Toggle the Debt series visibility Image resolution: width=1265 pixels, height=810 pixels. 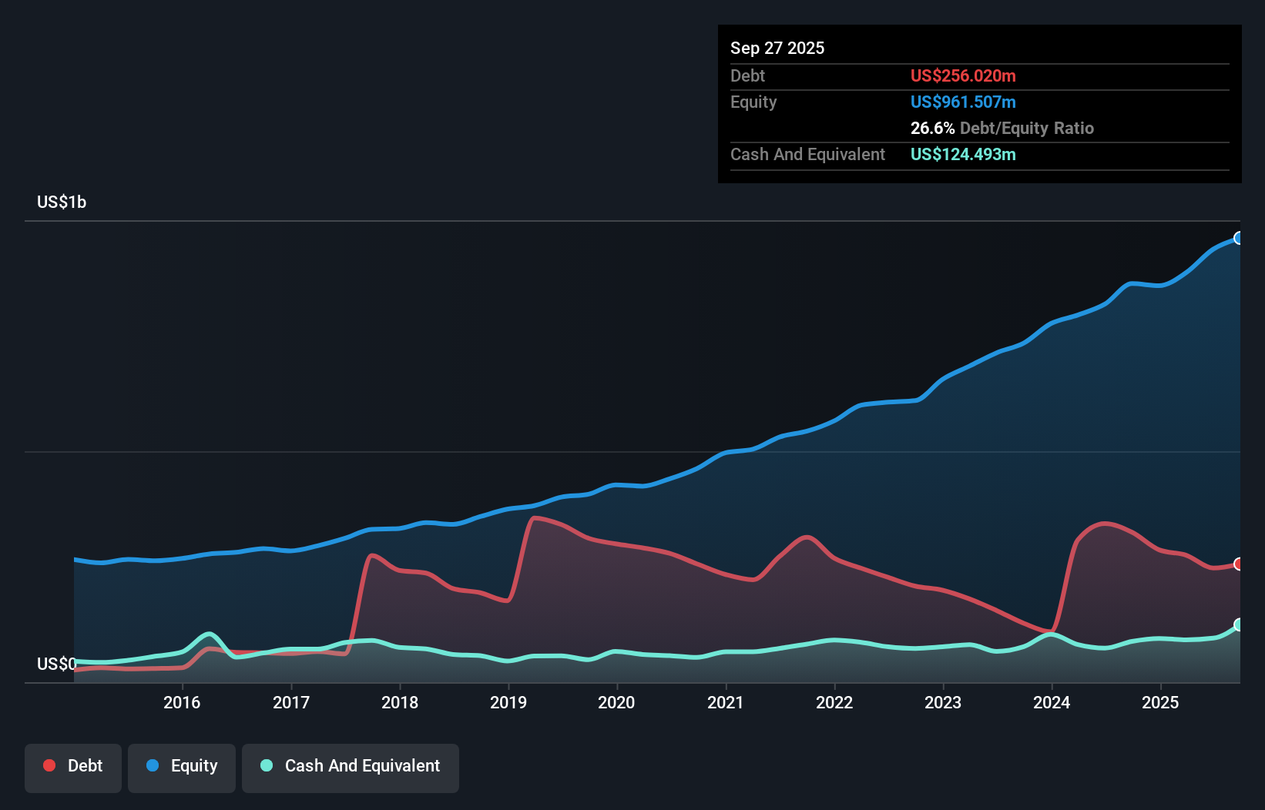click(73, 765)
